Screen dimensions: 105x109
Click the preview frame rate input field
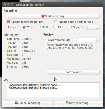(x=85, y=40)
